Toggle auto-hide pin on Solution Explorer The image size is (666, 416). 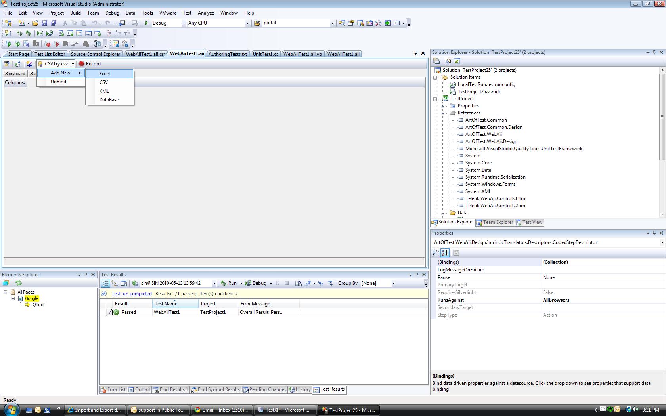coord(654,52)
